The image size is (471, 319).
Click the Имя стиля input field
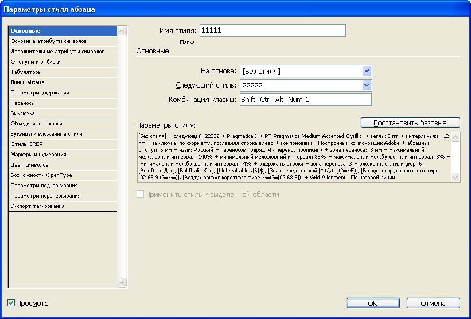[273, 30]
